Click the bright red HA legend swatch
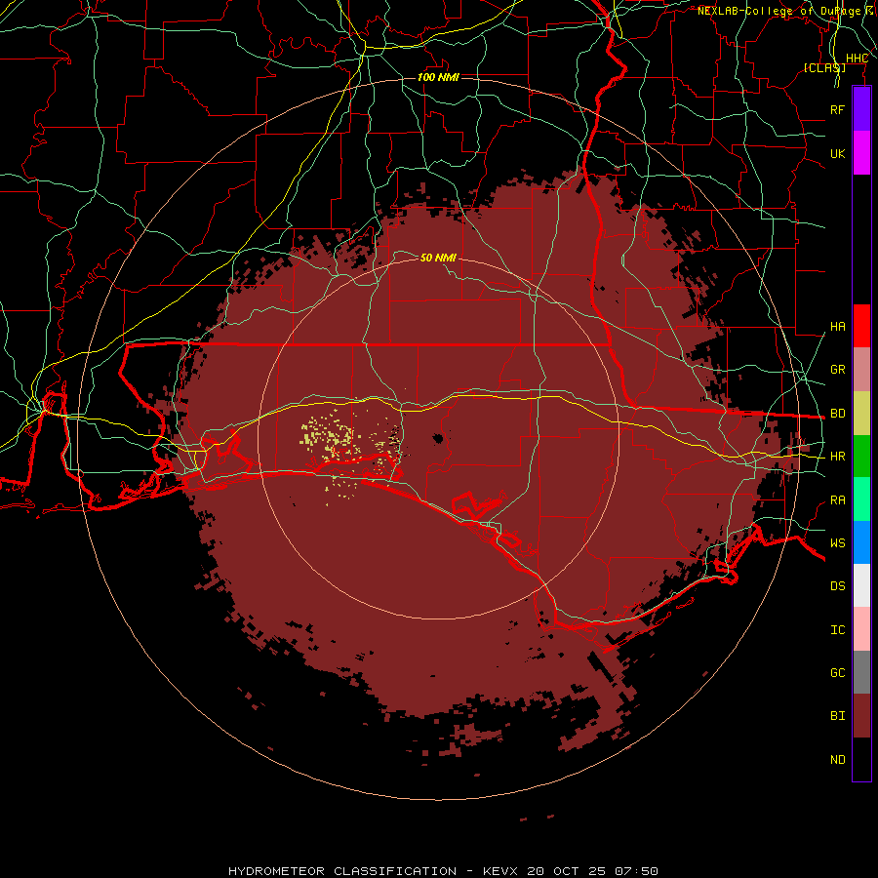 [x=861, y=326]
